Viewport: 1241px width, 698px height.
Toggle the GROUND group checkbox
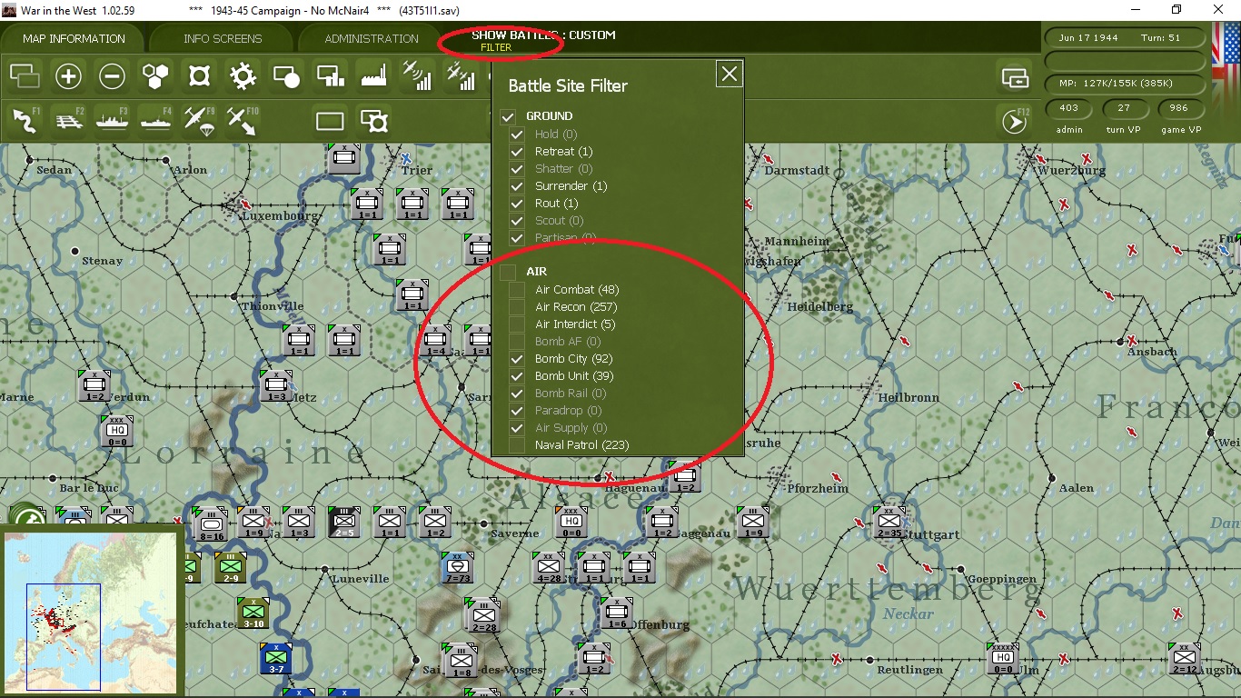click(508, 116)
